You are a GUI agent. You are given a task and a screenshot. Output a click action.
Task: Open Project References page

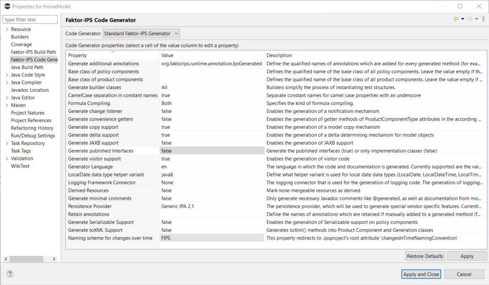(x=31, y=121)
